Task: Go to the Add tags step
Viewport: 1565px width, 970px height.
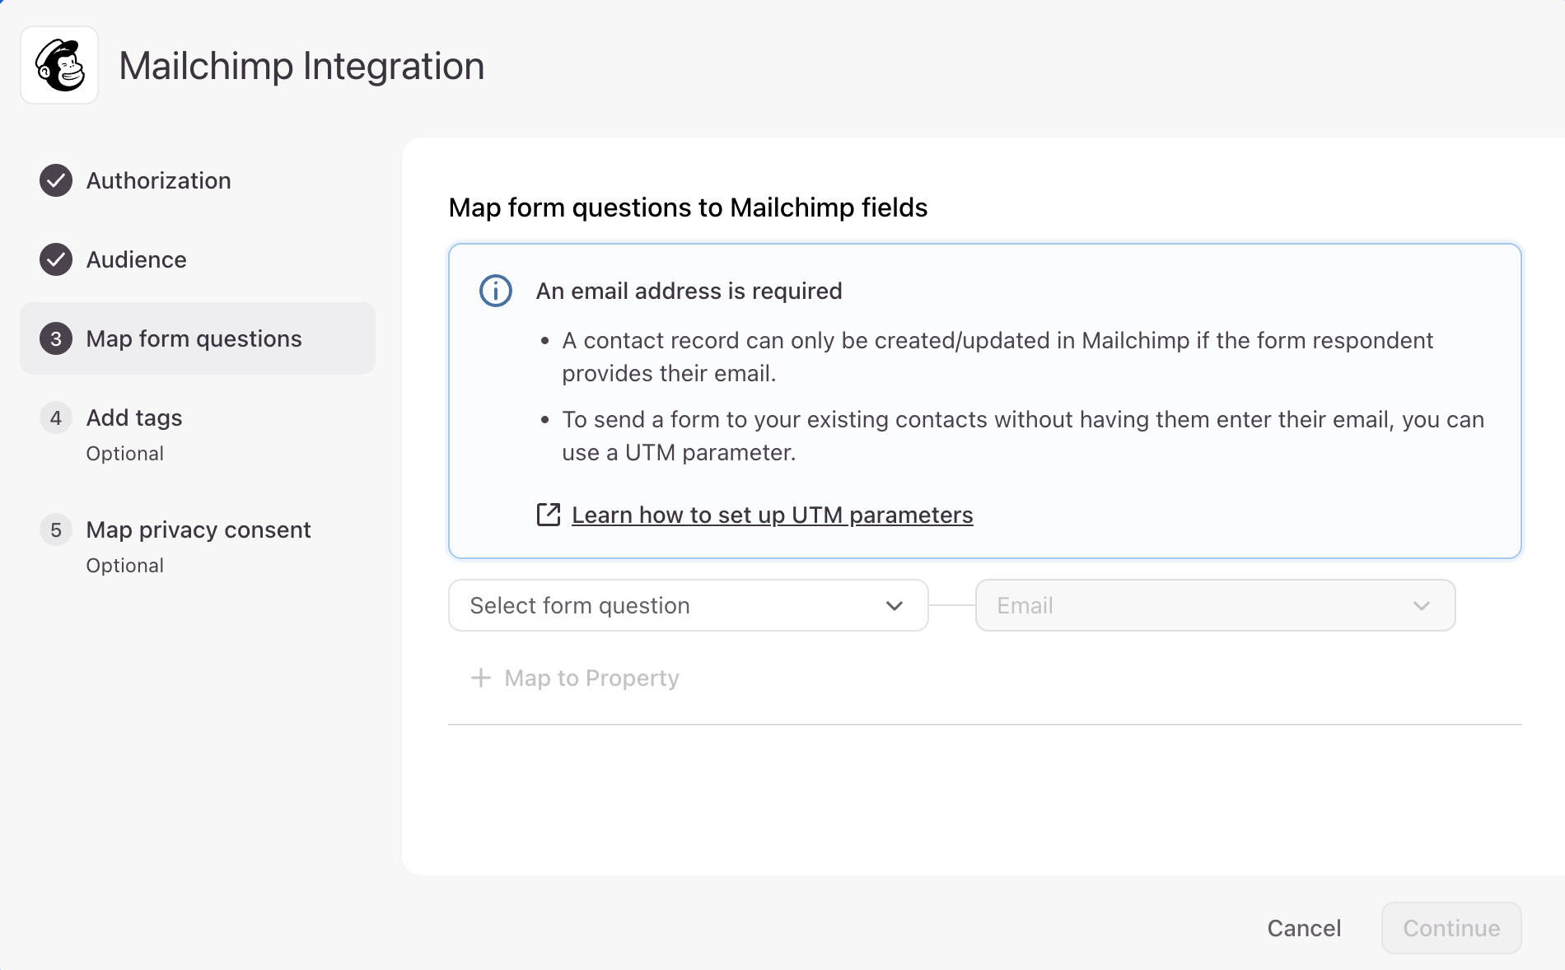Action: pyautogui.click(x=198, y=434)
